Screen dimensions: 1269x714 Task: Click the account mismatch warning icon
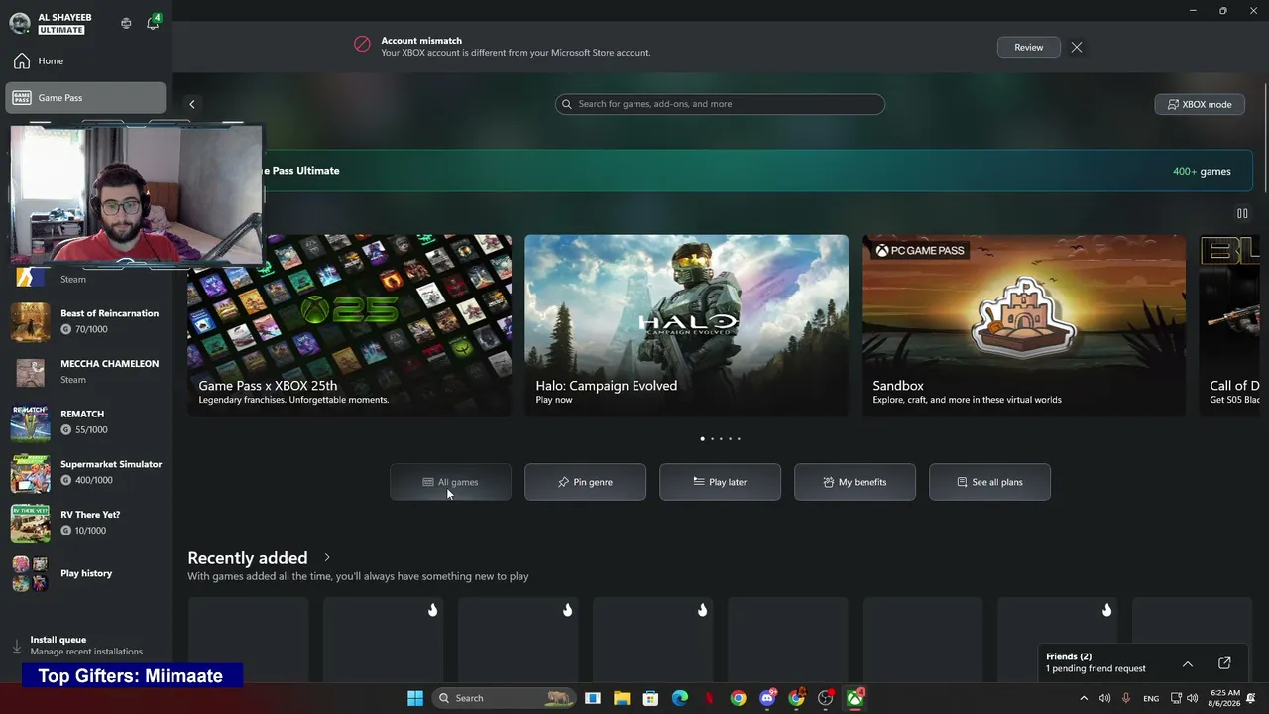[363, 44]
